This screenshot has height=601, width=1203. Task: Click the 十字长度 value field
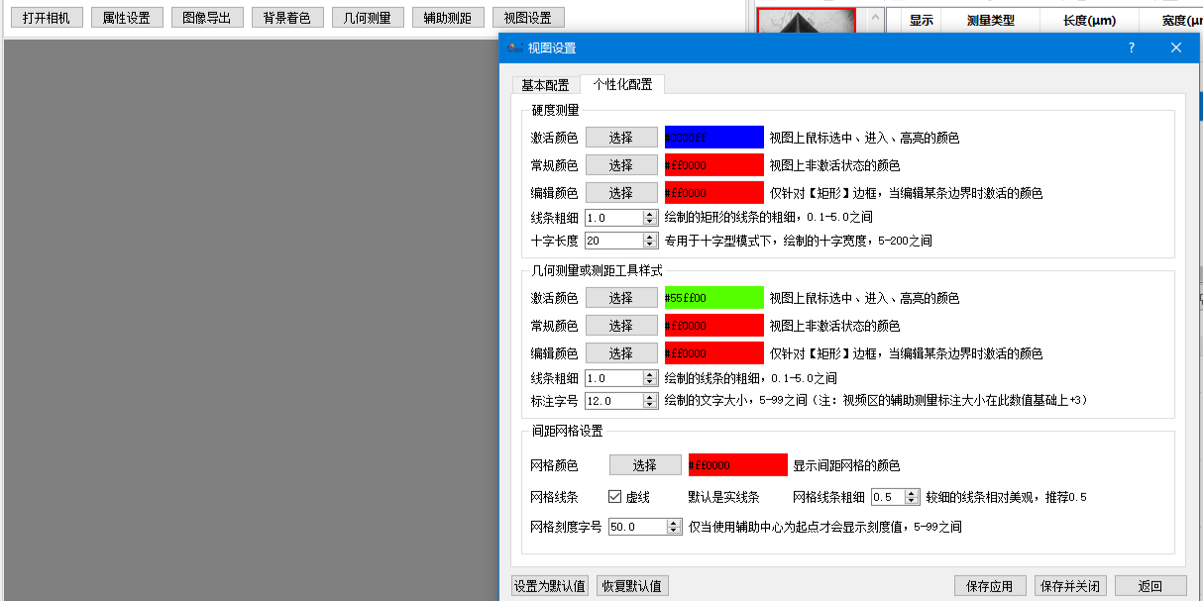tap(614, 241)
